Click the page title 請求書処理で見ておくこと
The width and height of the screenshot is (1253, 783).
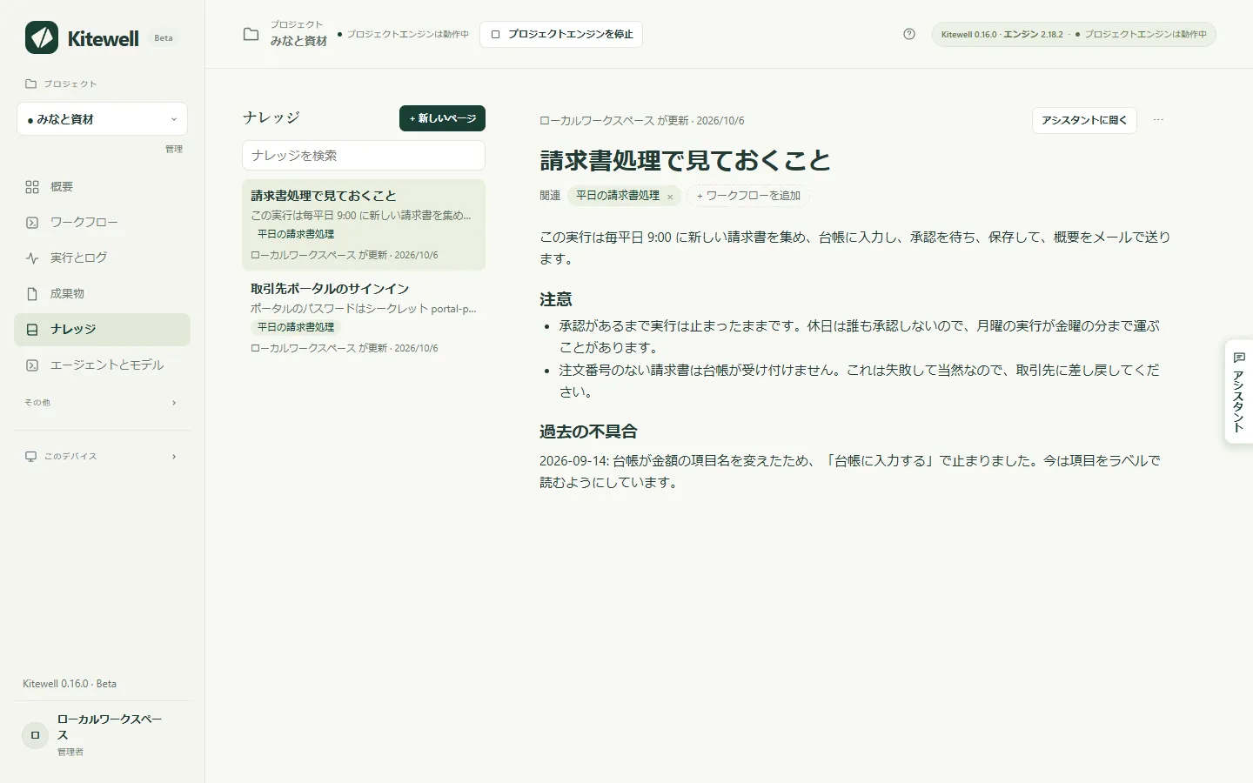(685, 161)
